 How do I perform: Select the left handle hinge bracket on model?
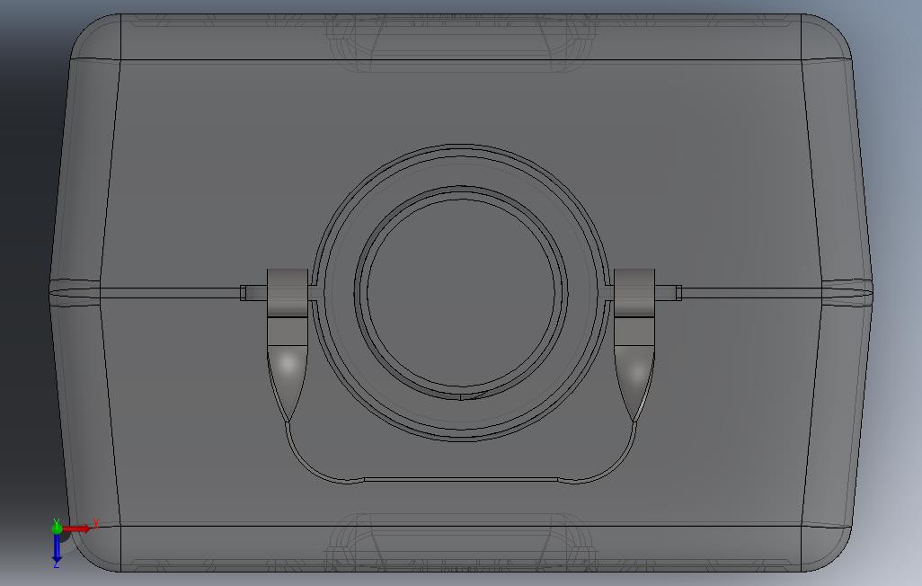(x=288, y=307)
